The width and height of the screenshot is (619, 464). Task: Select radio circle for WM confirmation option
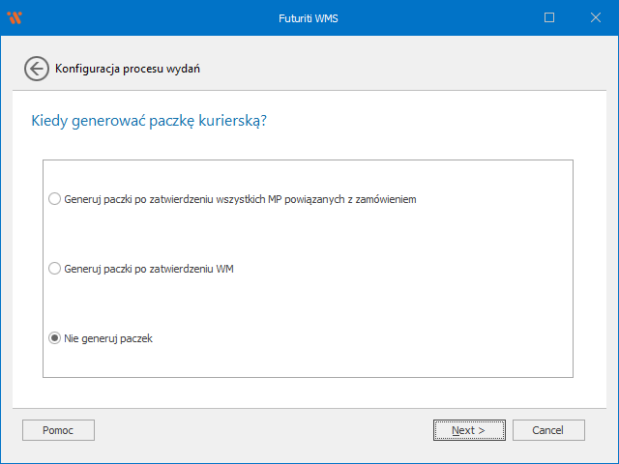point(54,269)
